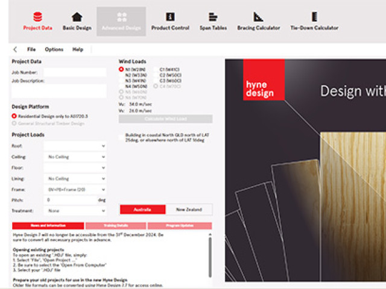Open the Span Tables icon

tap(213, 17)
